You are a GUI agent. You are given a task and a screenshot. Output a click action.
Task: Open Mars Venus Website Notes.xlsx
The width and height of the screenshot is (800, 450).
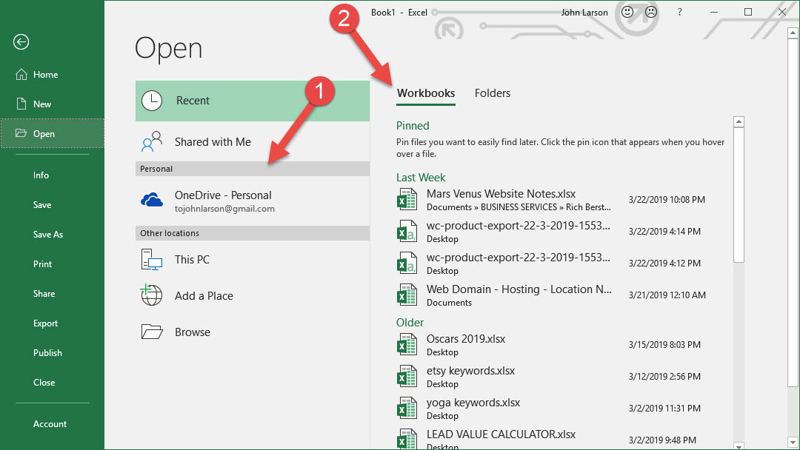(x=501, y=194)
